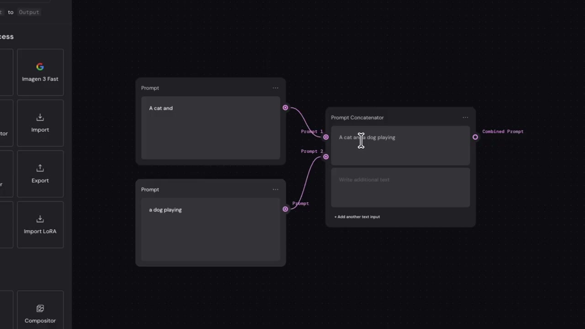Click the output port of the "a dog playing" node

tap(285, 209)
